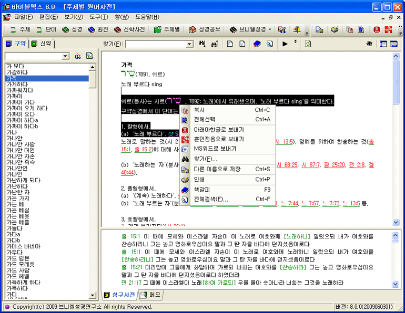Choose 인쇄 in context menu
This screenshot has width=405, height=313.
click(228, 180)
